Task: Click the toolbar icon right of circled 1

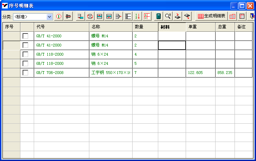Action: (68, 16)
